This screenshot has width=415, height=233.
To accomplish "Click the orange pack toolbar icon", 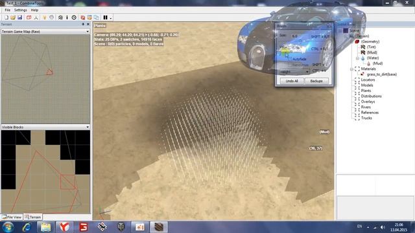I will click(89, 17).
